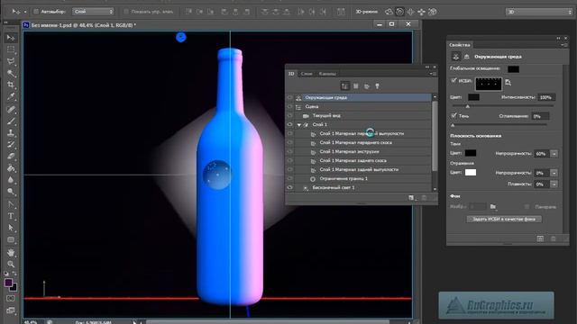Screen dimensions: 577x324
Task: Select Scale 3D object mode icon
Action: coord(433,12)
